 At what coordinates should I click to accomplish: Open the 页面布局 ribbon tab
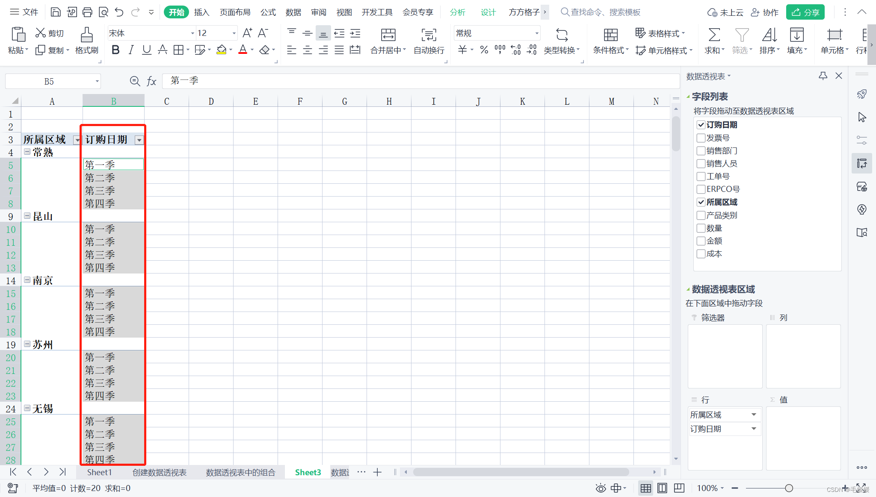235,12
